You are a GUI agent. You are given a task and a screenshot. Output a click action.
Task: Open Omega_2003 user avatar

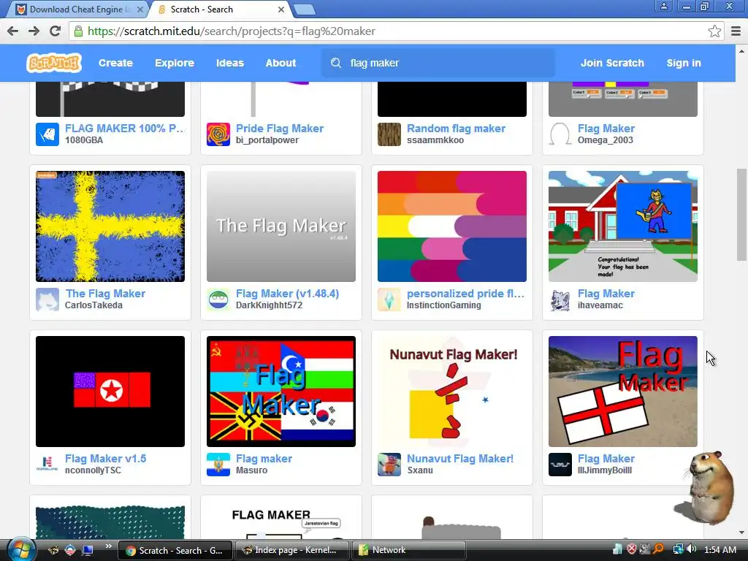(x=560, y=134)
